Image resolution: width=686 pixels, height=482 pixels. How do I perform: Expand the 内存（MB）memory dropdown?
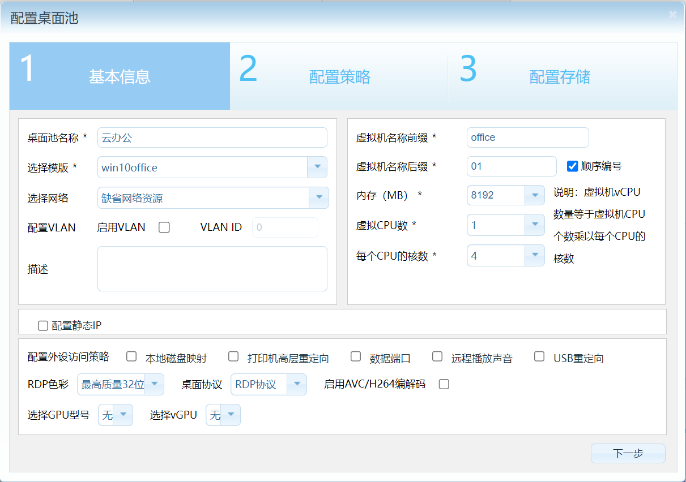[534, 195]
